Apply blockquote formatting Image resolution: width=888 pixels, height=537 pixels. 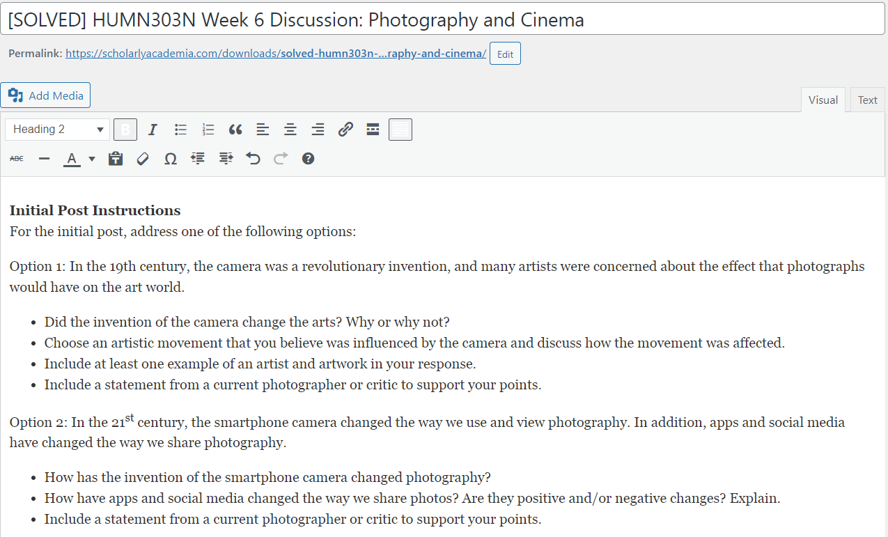(x=235, y=130)
